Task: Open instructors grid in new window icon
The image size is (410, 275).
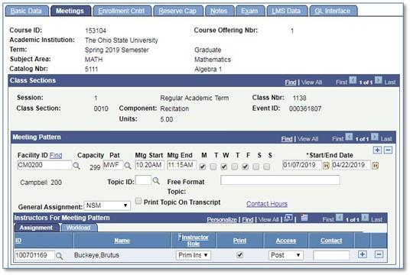Action: [288, 218]
